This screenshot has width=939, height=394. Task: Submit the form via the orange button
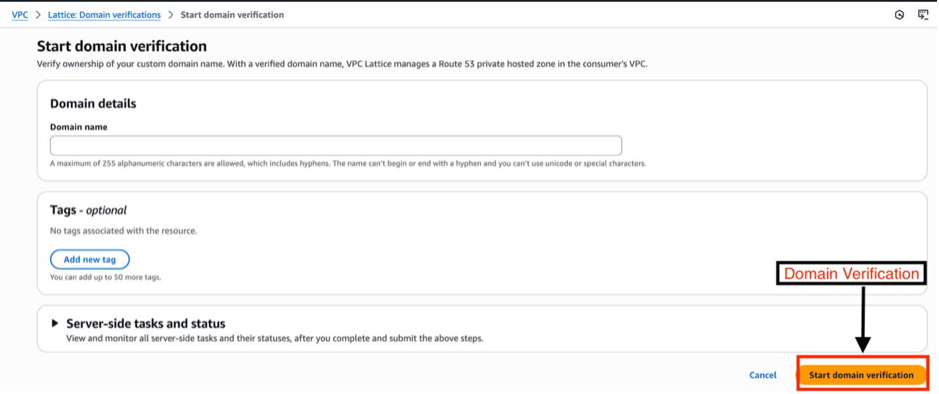pyautogui.click(x=862, y=375)
